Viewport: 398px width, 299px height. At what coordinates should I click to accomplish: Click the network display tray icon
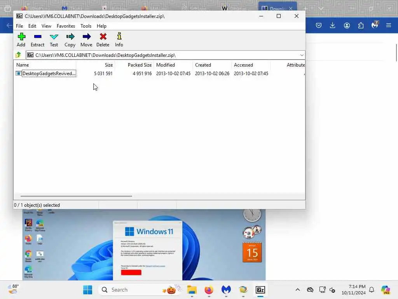322,290
